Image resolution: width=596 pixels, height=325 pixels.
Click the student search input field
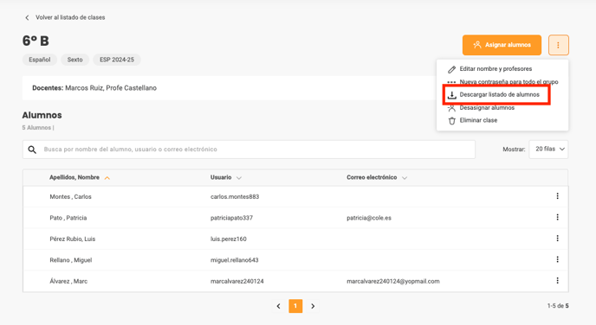249,150
